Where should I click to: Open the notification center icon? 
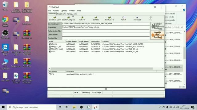point(192,107)
